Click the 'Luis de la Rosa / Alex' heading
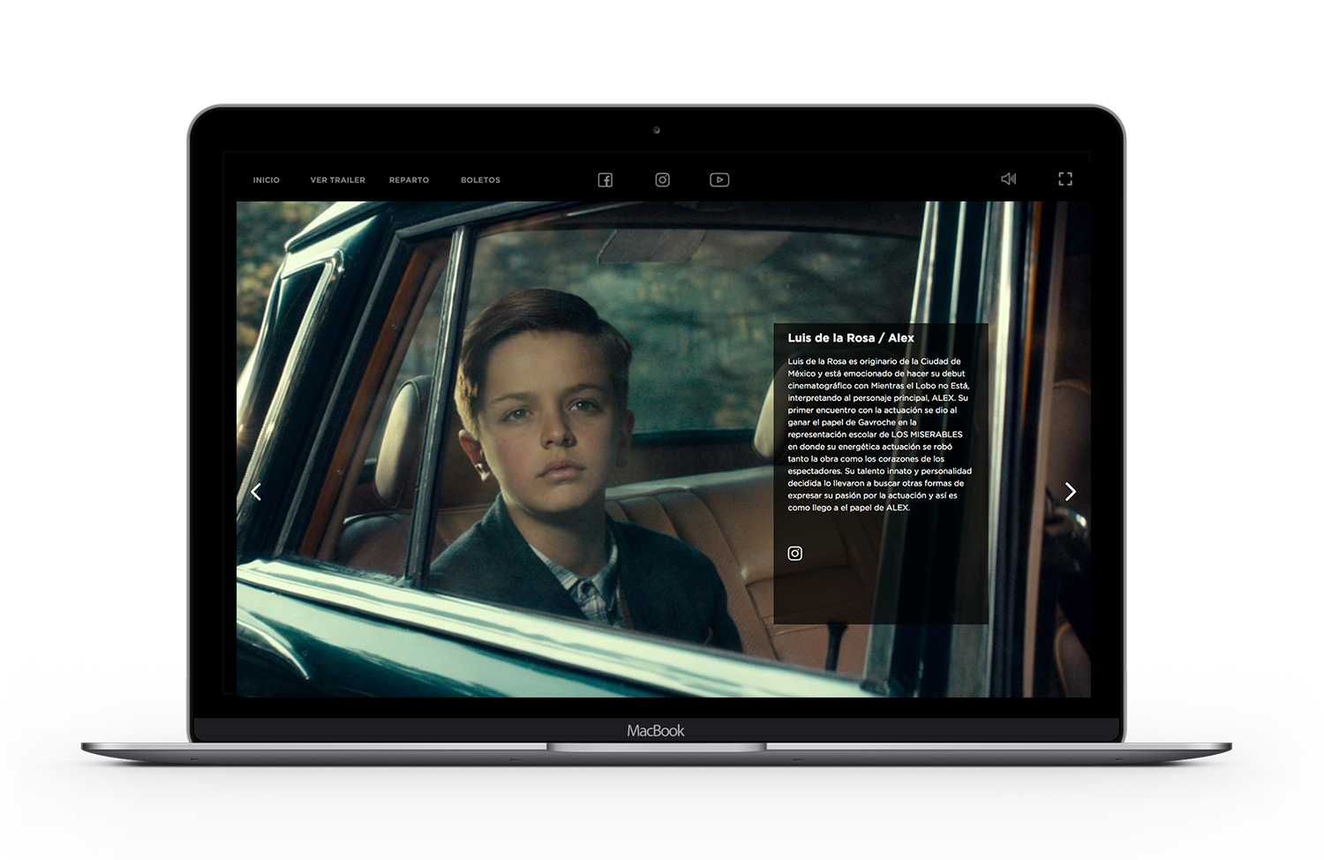The image size is (1324, 860). point(851,338)
